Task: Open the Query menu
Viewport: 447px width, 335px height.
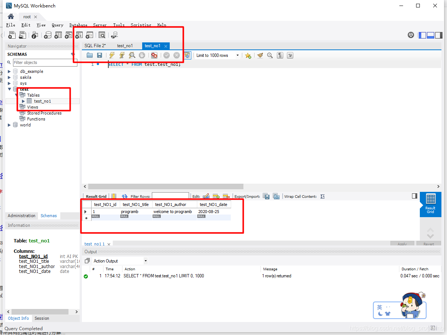Action: pos(57,25)
